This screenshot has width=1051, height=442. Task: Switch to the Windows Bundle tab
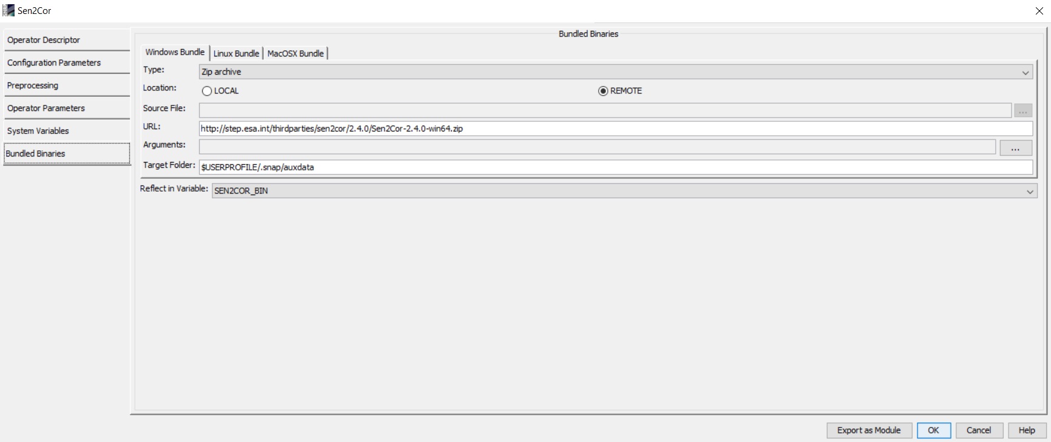click(x=175, y=53)
